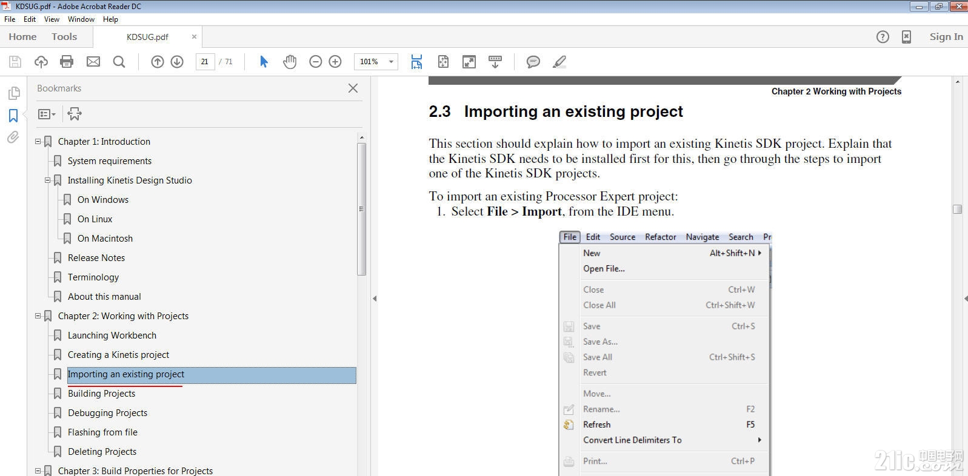
Task: Open Deleting Projects bookmark
Action: pos(102,452)
